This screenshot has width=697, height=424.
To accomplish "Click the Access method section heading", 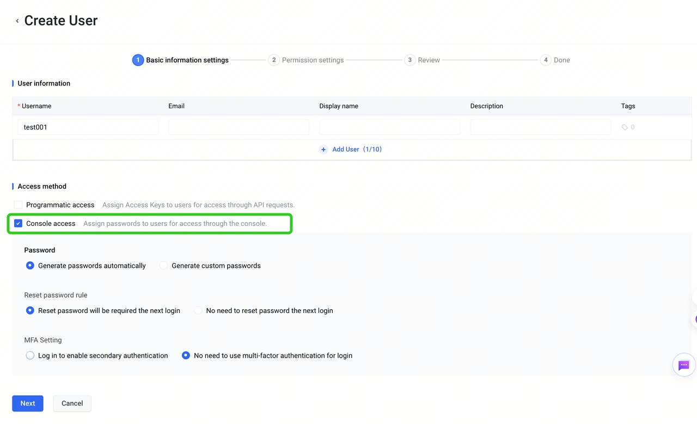I will tap(42, 186).
